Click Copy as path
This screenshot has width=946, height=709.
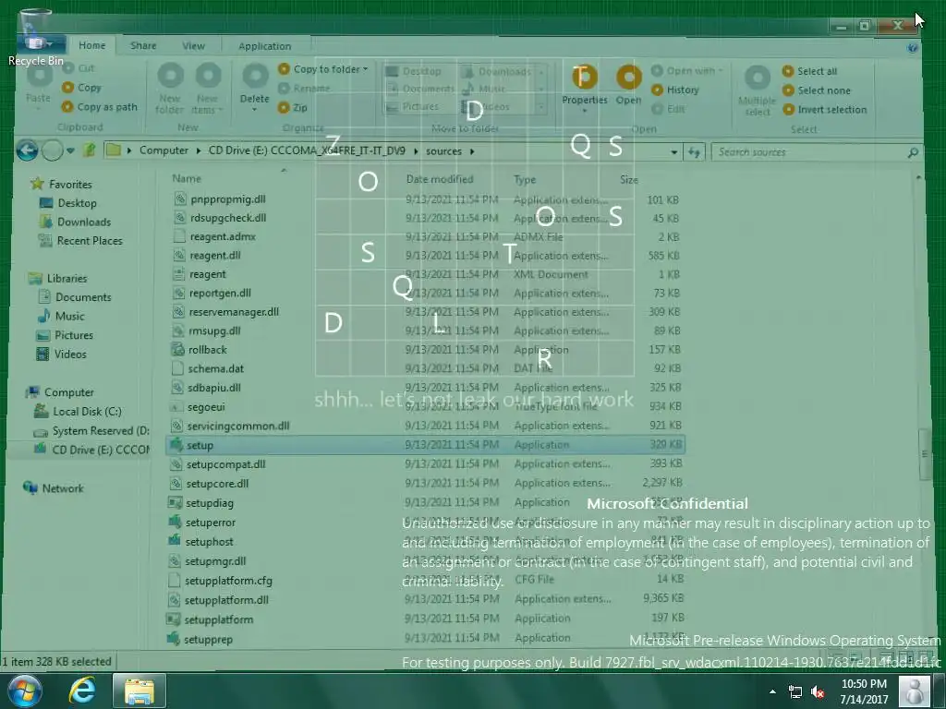pyautogui.click(x=100, y=107)
